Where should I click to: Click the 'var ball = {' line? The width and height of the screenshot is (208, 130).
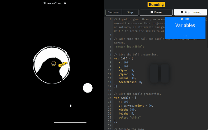tap(123, 58)
